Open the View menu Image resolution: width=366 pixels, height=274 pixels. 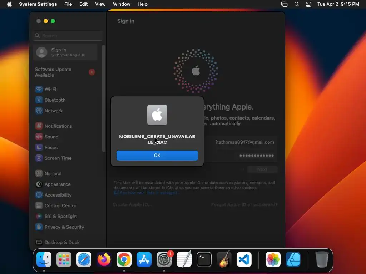[x=100, y=4]
